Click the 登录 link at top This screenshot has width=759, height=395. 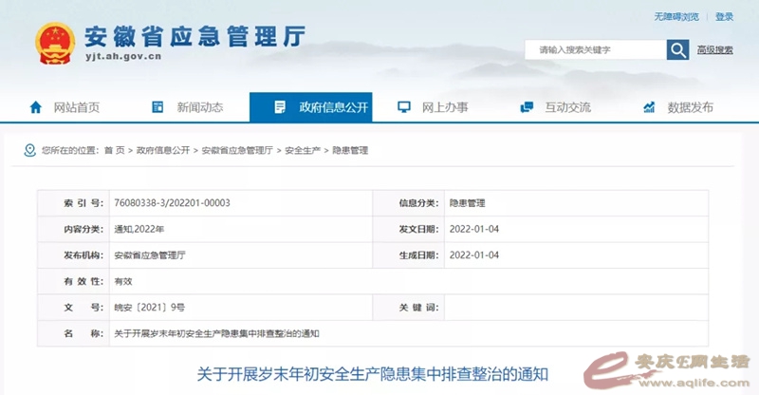(x=724, y=17)
